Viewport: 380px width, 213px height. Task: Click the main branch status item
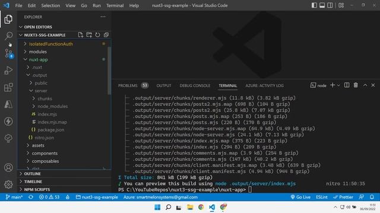[x=14, y=197]
